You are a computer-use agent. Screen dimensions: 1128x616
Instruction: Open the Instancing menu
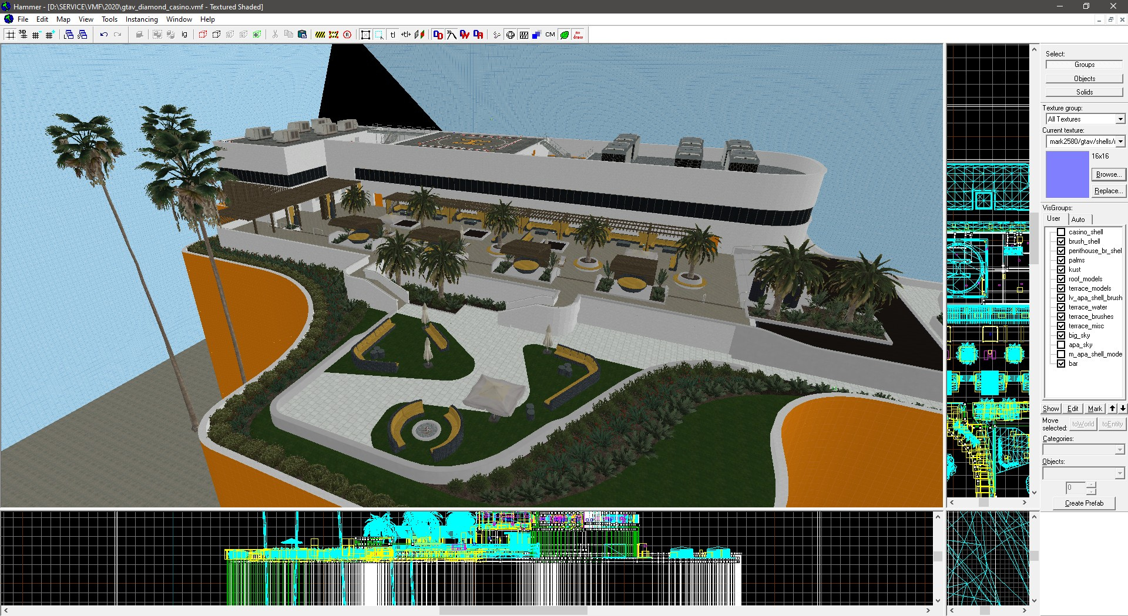tap(142, 19)
